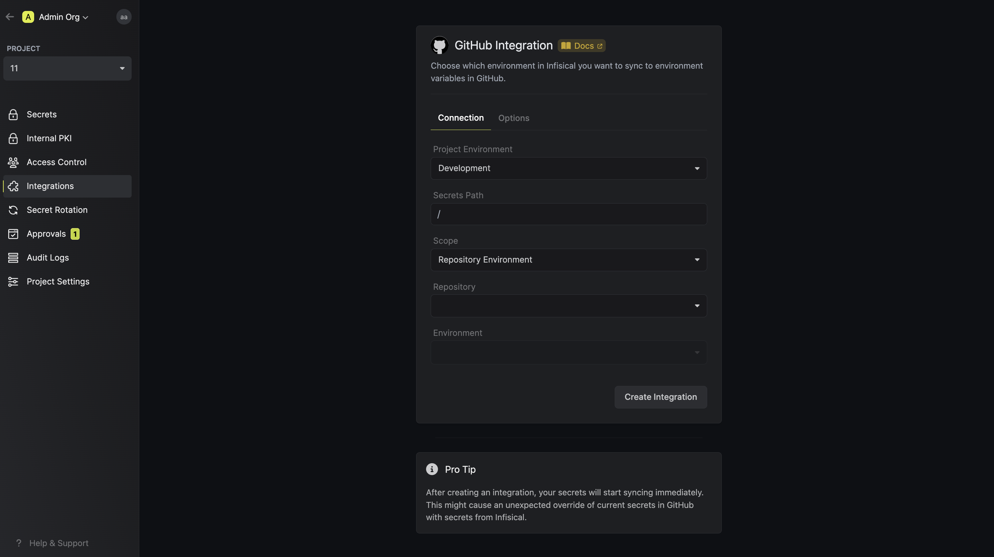
Task: Click the PROJECT section label
Action: tap(24, 49)
